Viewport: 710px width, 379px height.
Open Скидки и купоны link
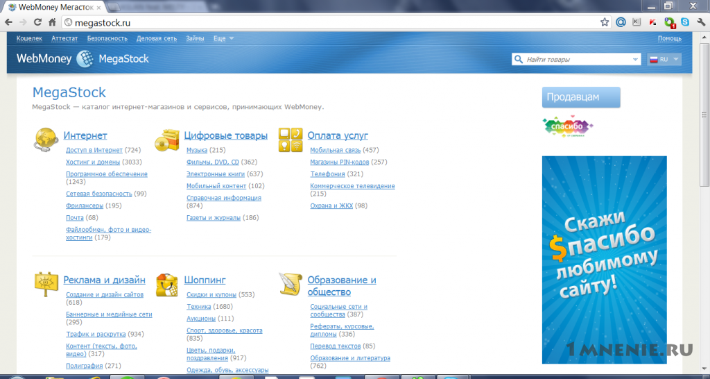211,295
